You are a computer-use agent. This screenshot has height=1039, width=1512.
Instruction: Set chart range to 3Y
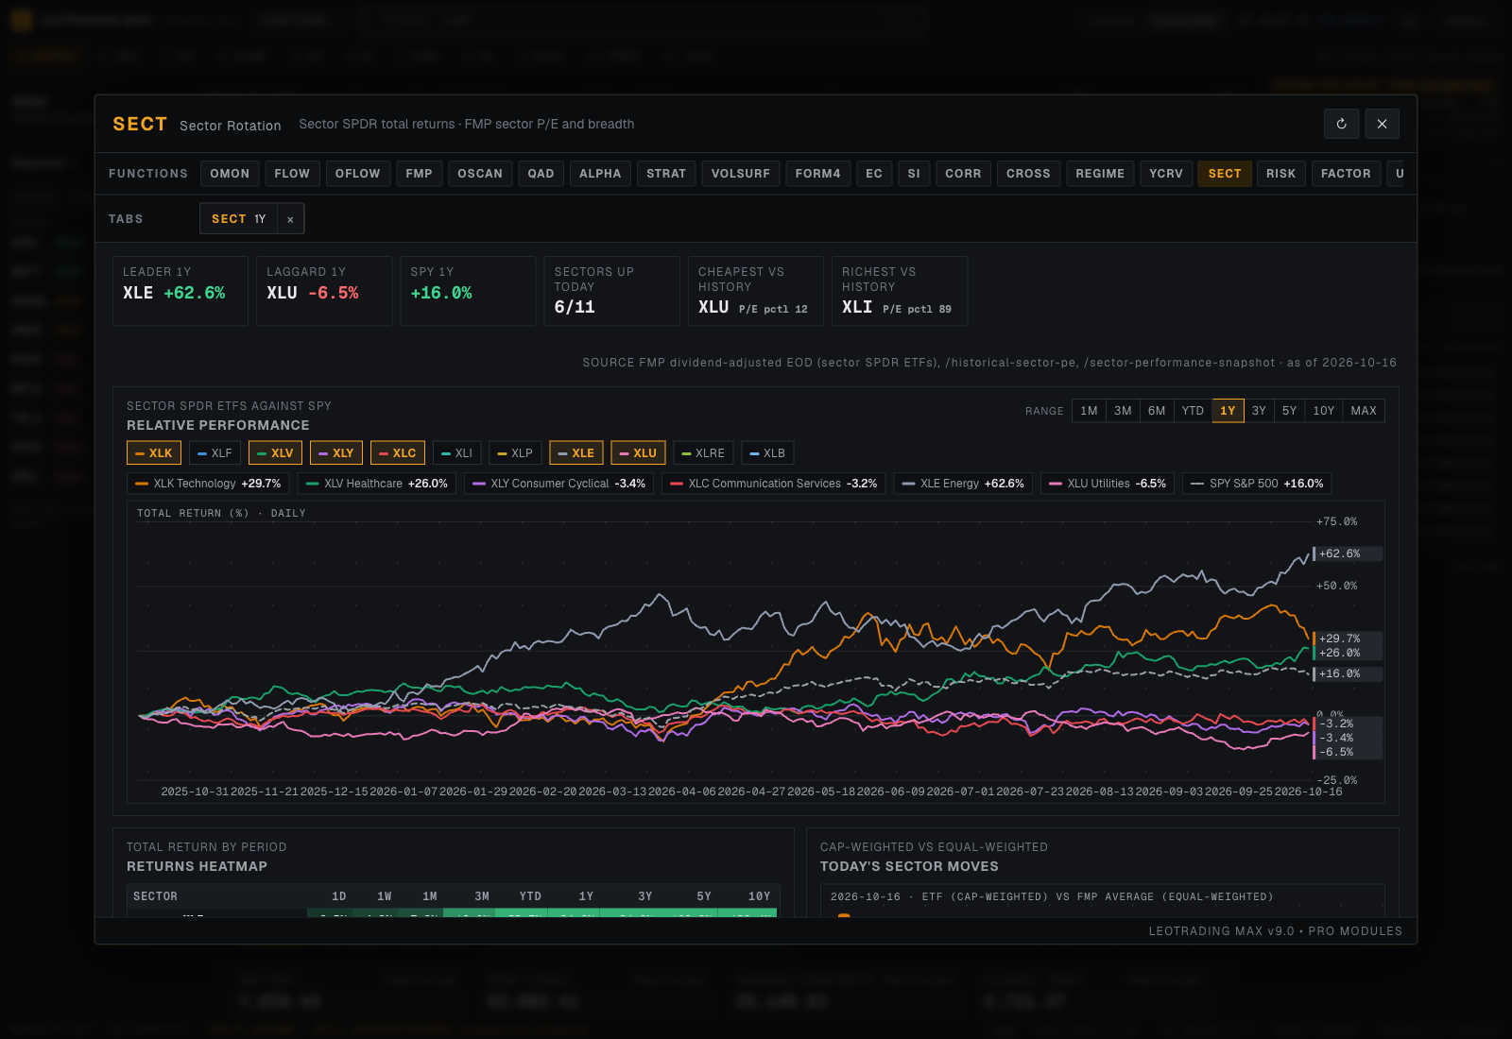(x=1259, y=411)
